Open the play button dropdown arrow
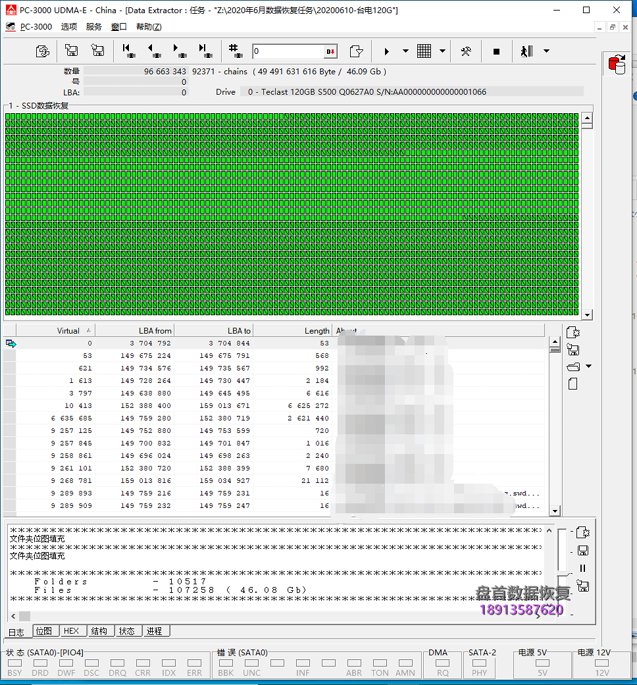637x685 pixels. click(x=405, y=51)
